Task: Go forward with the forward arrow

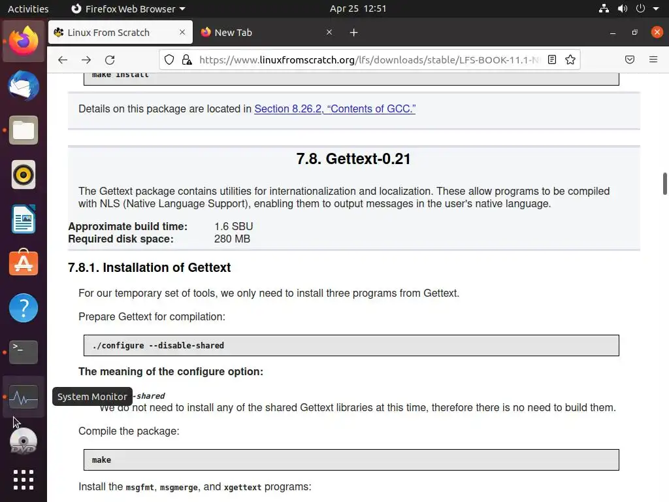Action: [x=86, y=59]
